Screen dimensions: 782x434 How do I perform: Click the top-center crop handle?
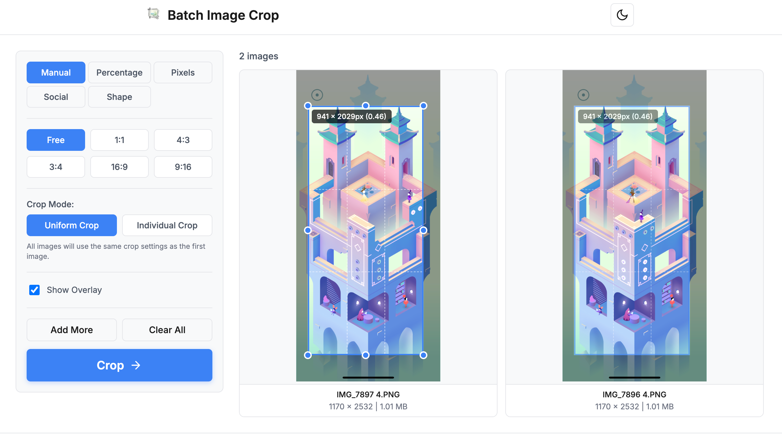(x=365, y=106)
